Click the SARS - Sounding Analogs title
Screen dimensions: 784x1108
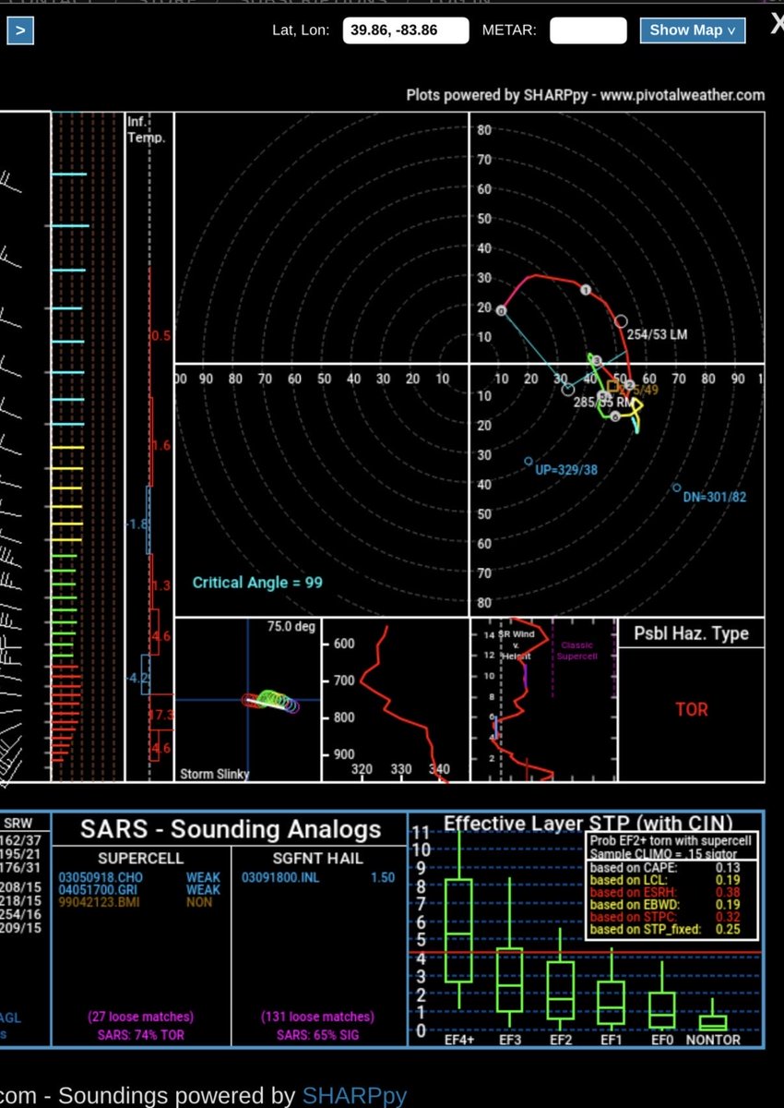pos(231,829)
